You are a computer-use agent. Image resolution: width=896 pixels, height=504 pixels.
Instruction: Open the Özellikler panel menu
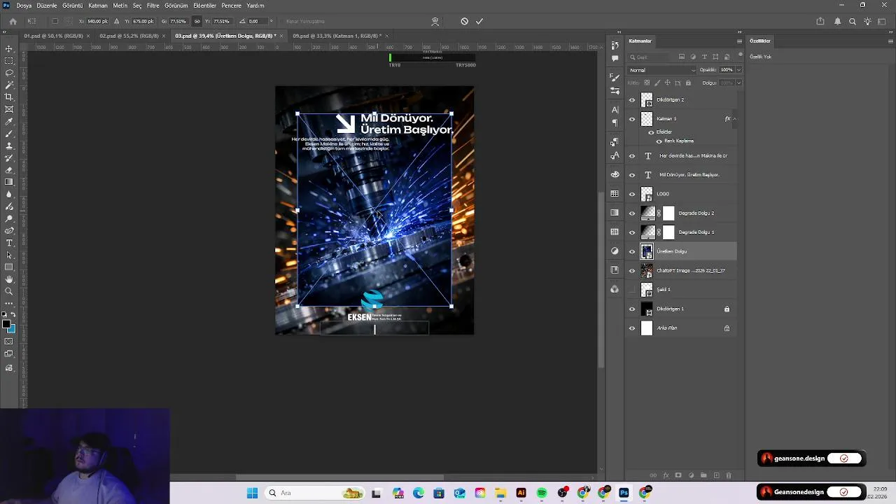[890, 41]
